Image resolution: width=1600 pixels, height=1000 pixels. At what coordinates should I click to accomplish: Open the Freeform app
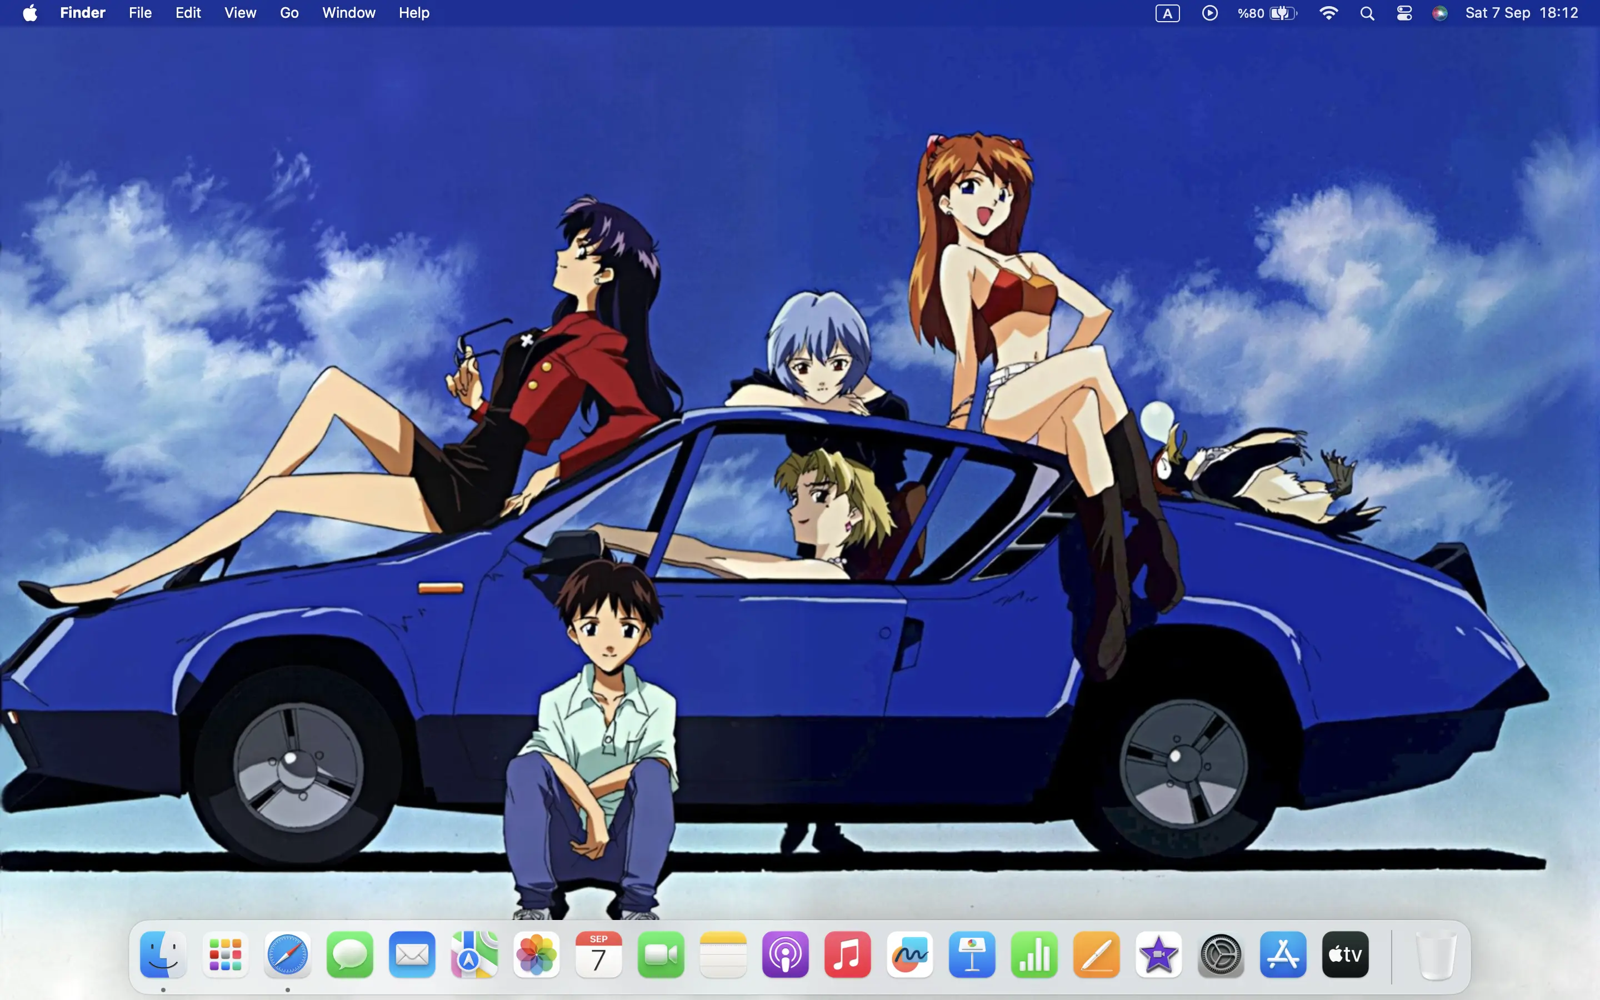(x=910, y=954)
